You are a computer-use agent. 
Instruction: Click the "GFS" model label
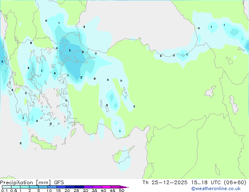(59, 183)
